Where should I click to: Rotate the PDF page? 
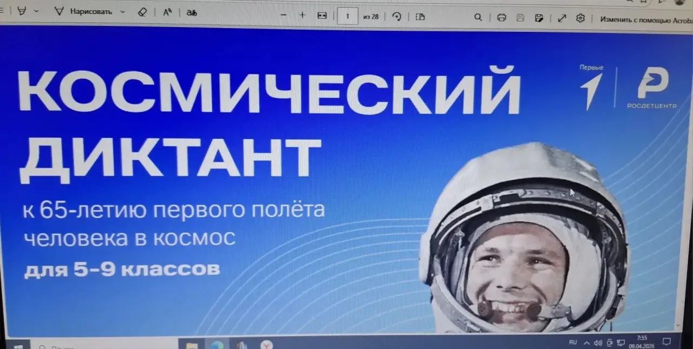pos(397,17)
